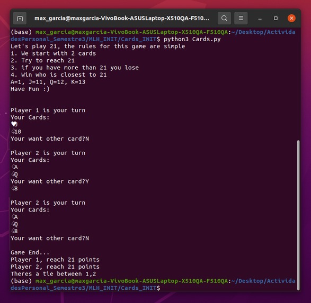Click "Player 1, reach 21 points"
Viewport: 311px width, 303px height.
pyautogui.click(x=55, y=260)
